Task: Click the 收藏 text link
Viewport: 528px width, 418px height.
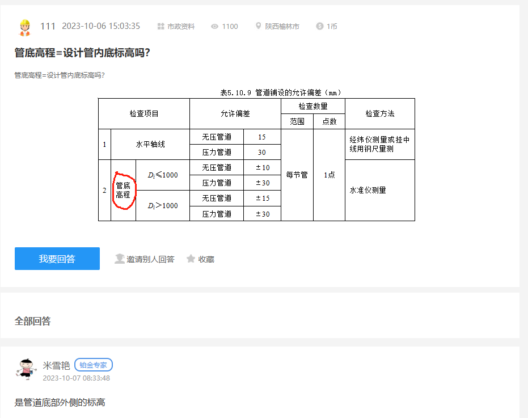Action: click(x=206, y=259)
